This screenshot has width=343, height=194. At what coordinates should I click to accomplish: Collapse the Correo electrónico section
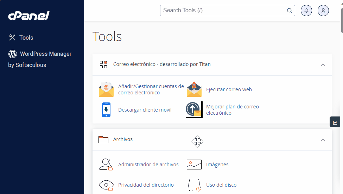click(323, 65)
